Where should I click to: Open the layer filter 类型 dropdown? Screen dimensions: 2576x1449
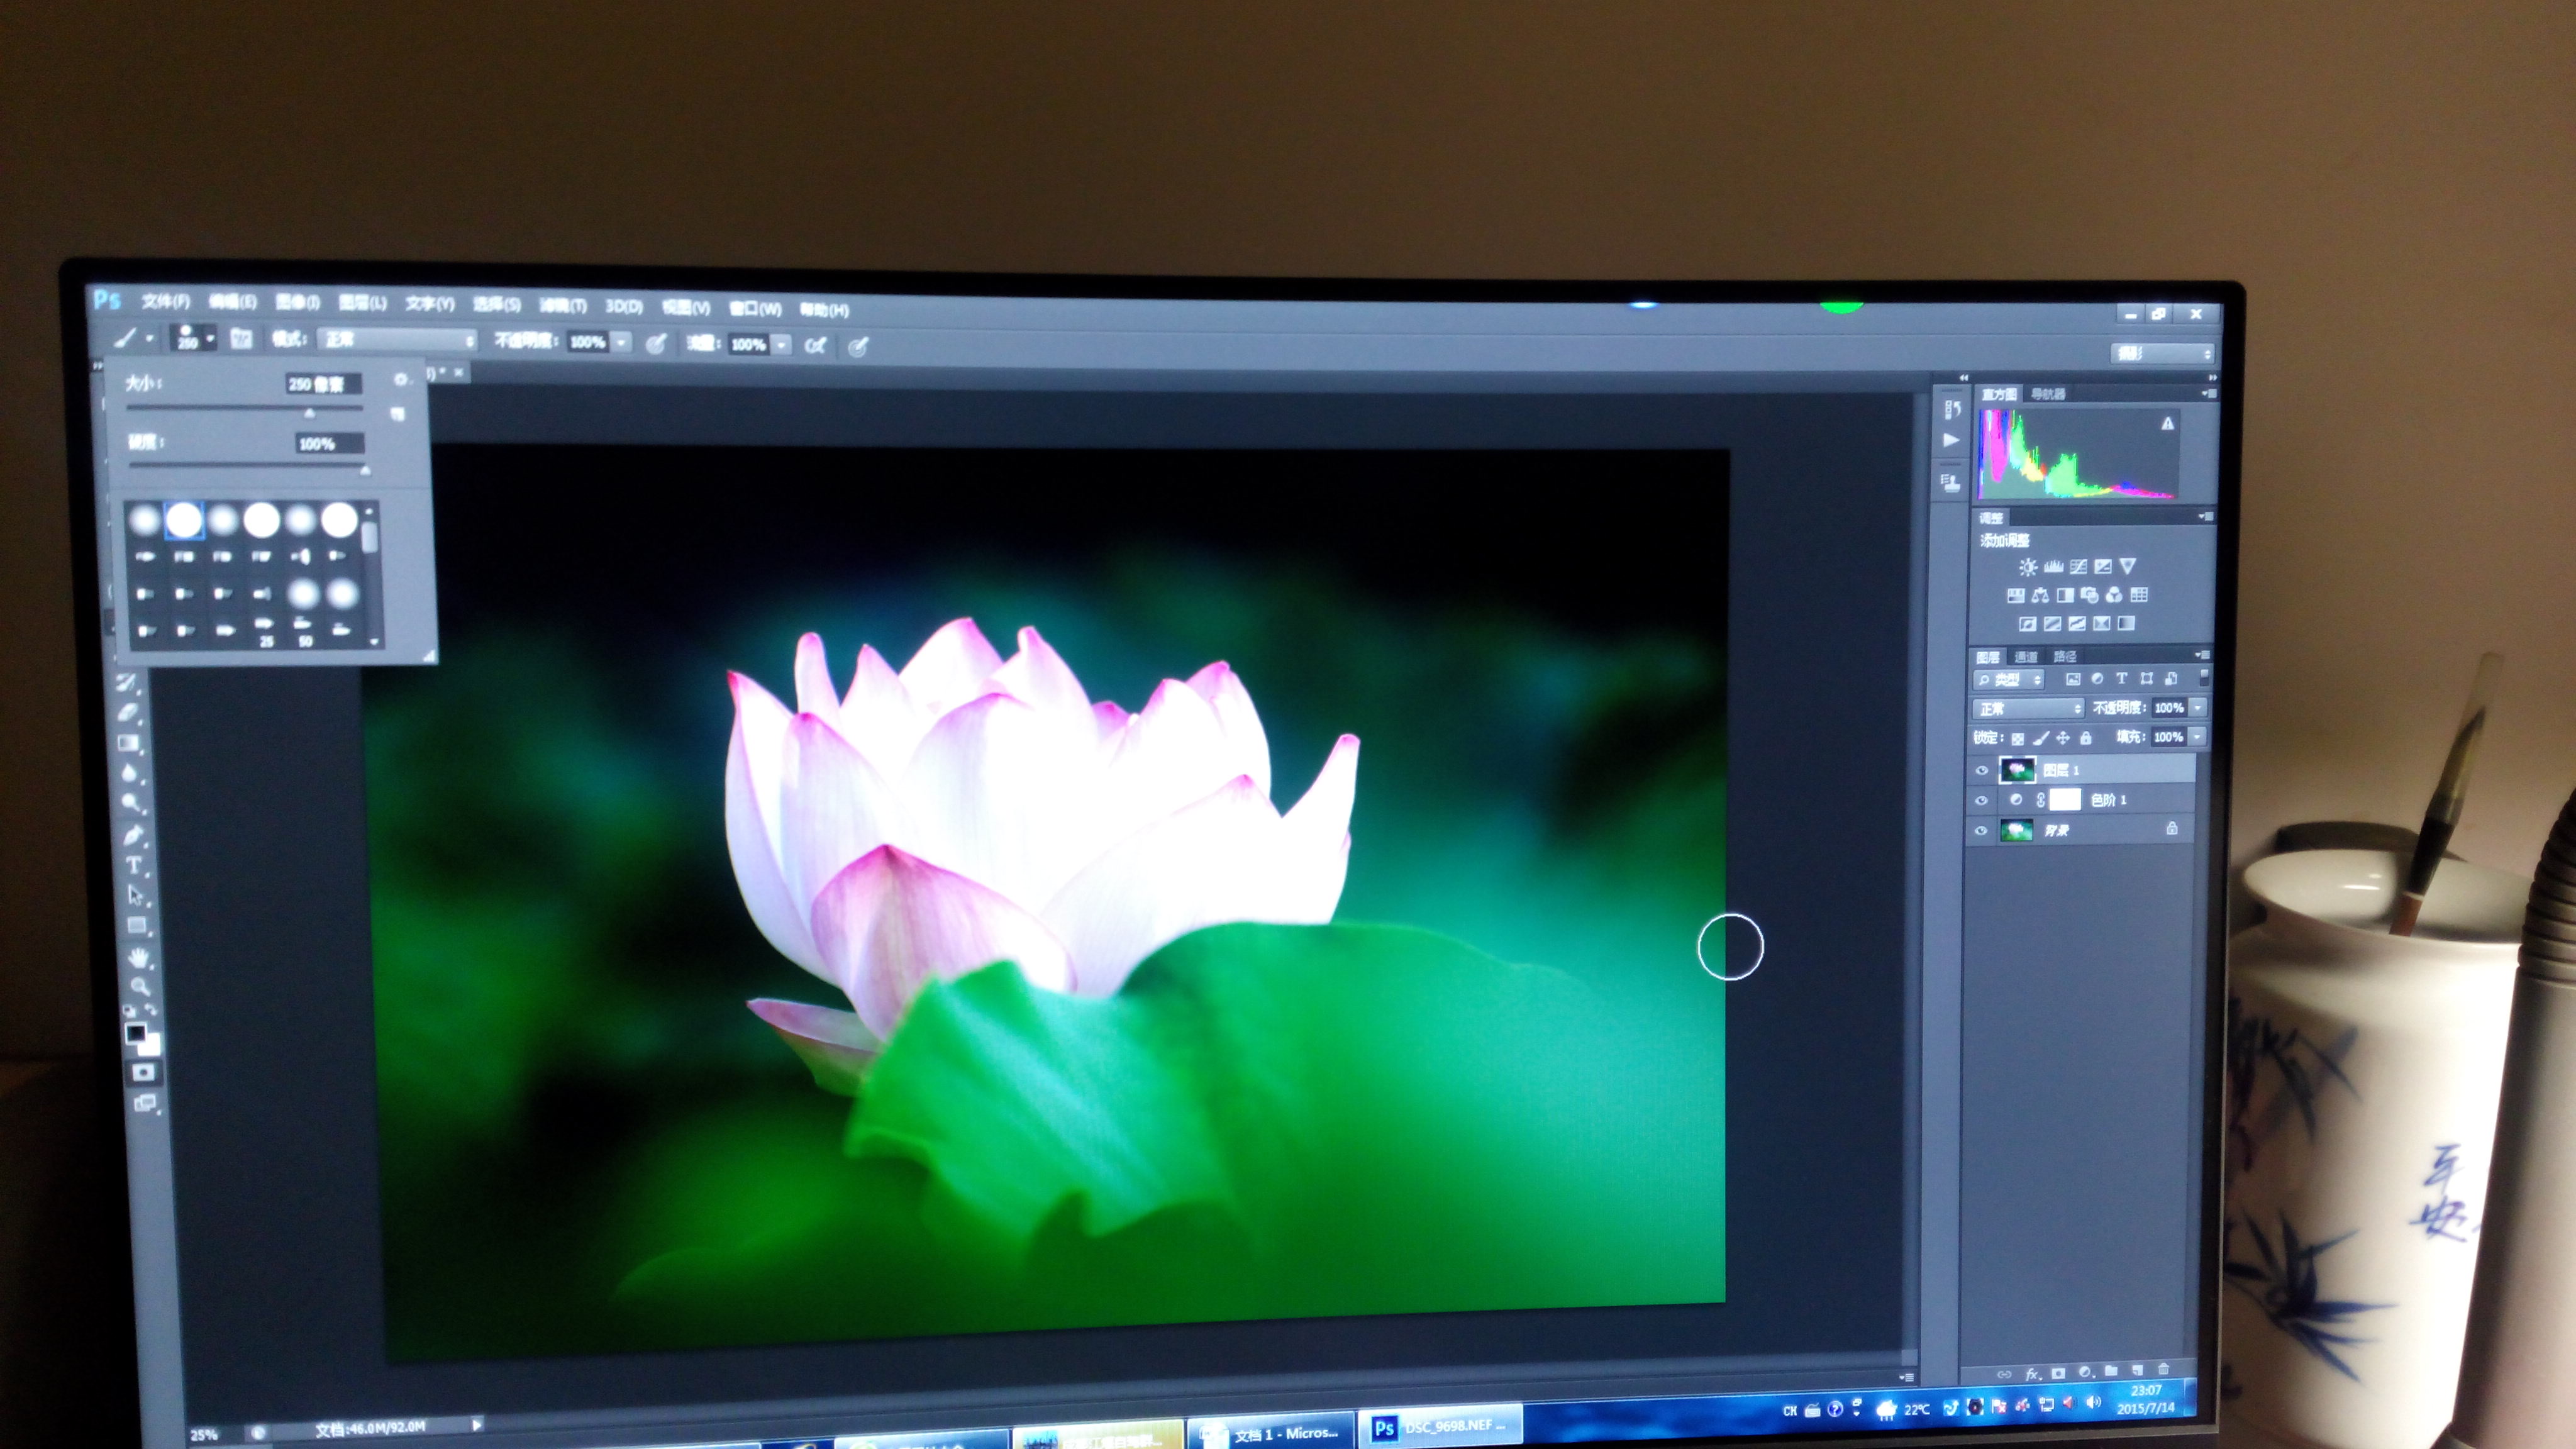point(2009,680)
